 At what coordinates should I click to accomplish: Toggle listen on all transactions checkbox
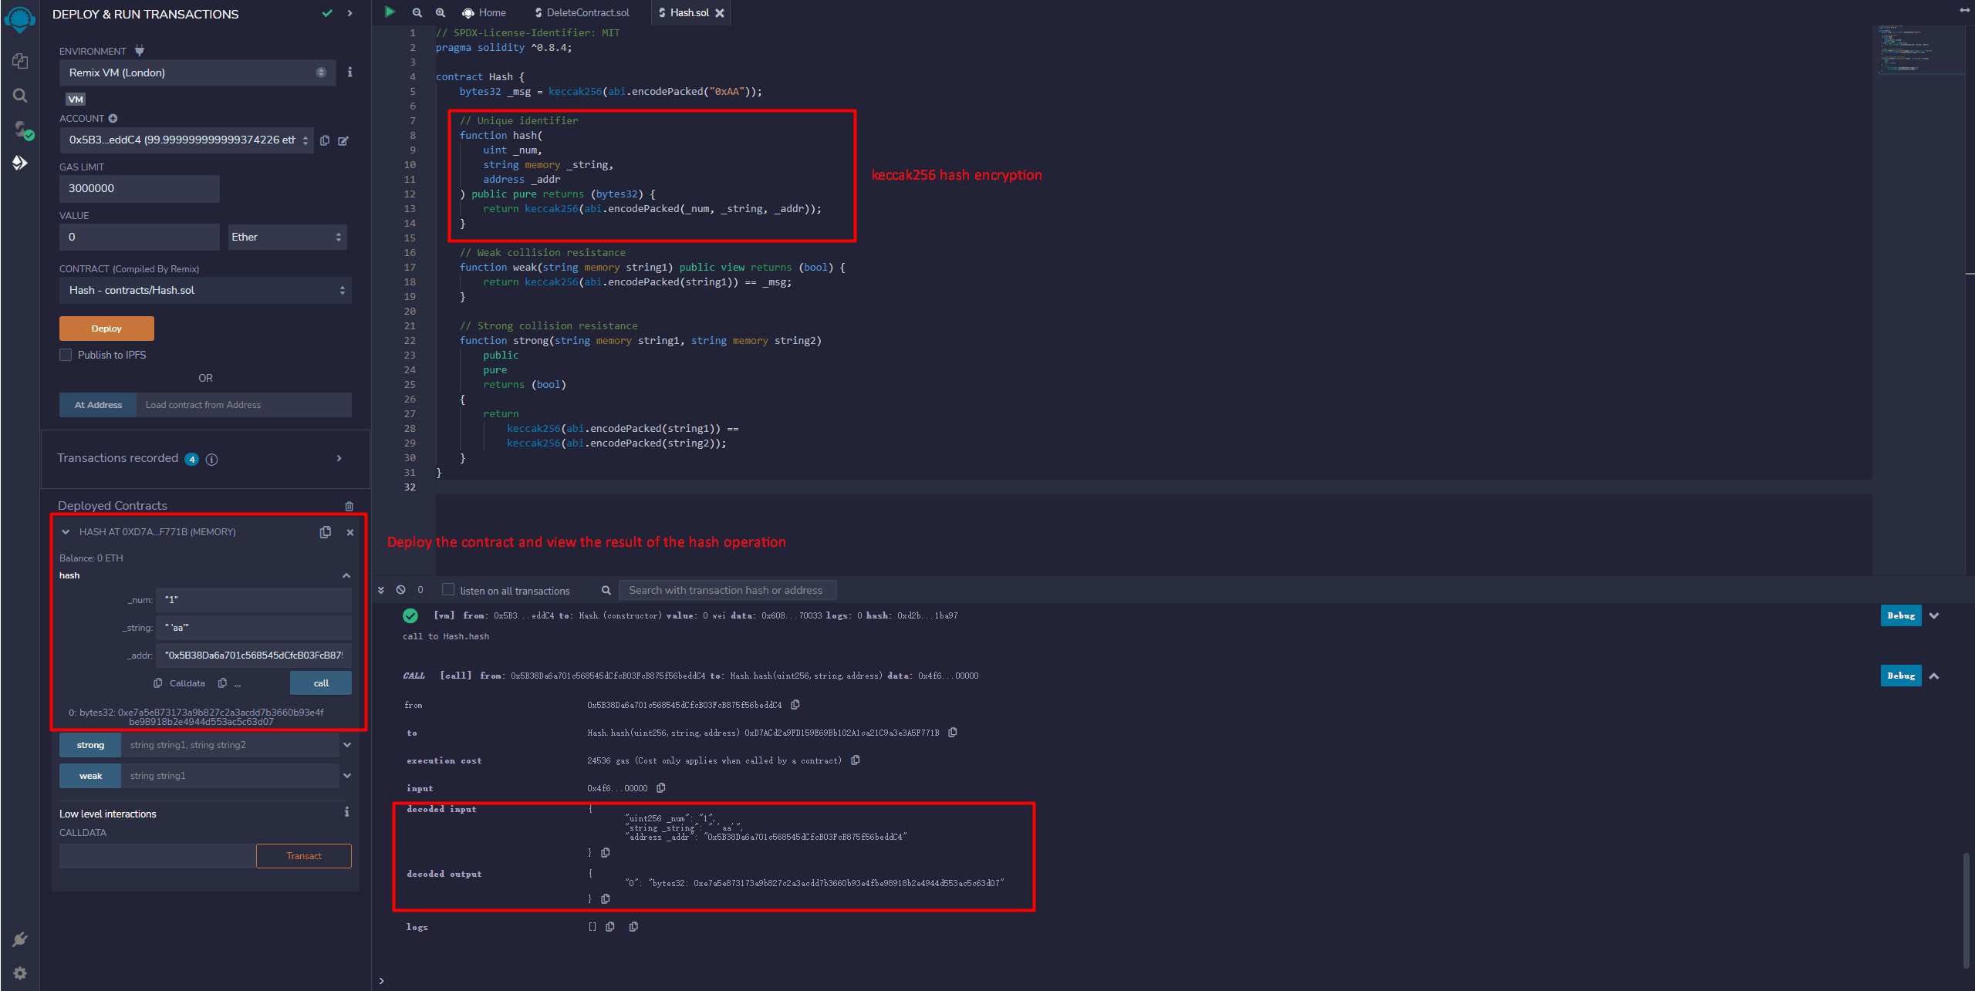448,590
